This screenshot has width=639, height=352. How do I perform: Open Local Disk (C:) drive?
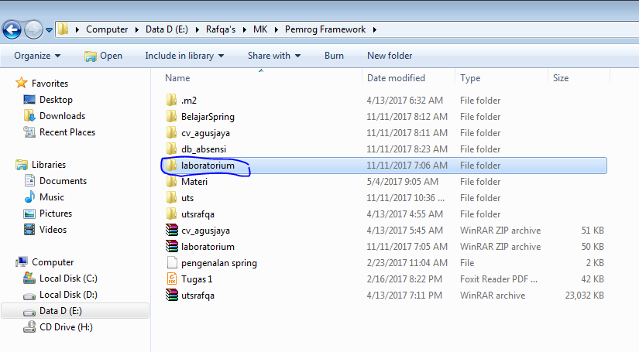[x=68, y=279]
